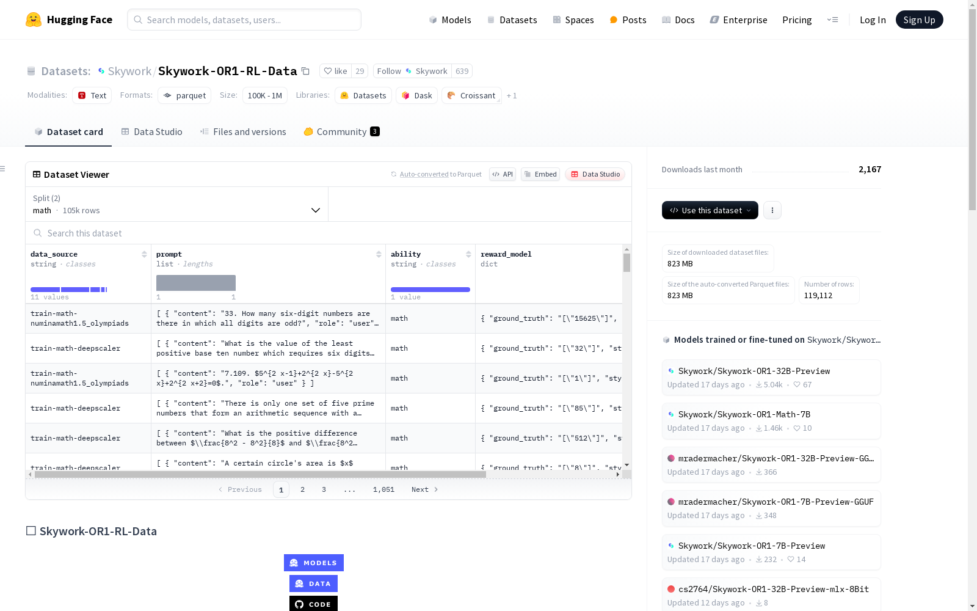Click the MODELS badge
This screenshot has width=977, height=611.
tap(314, 563)
